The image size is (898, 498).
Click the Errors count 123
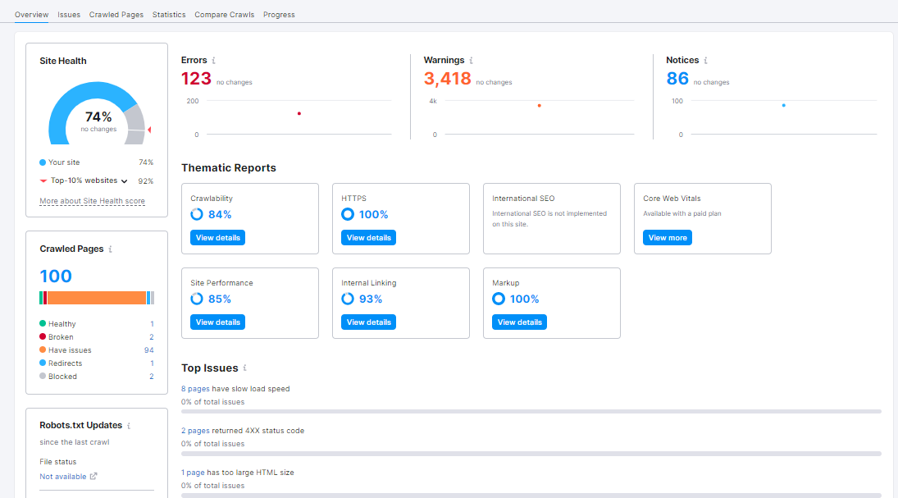[x=196, y=79]
